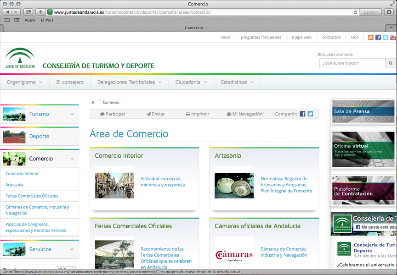Open the El consejero menu item
Screen dimensions: 397x275
pyautogui.click(x=70, y=82)
